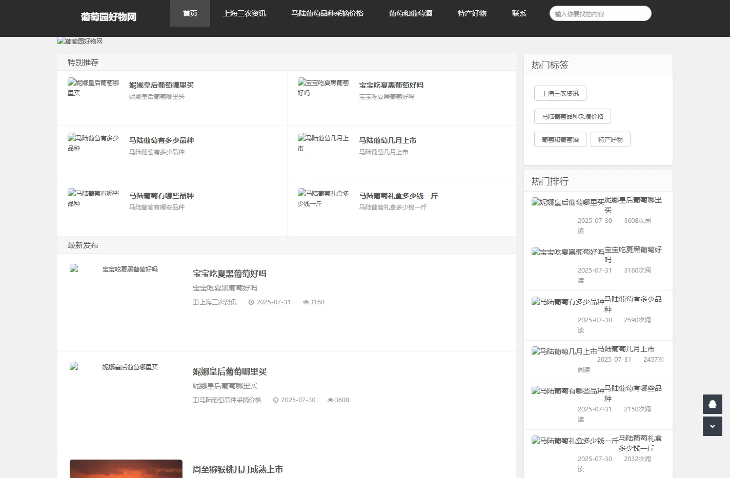Click the 马陆葡萄品种采摘价格 hot tag
The image size is (730, 478).
pos(573,116)
